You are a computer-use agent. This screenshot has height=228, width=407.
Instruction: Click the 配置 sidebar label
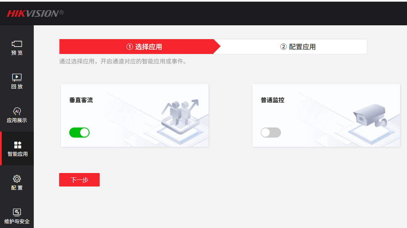click(x=17, y=188)
